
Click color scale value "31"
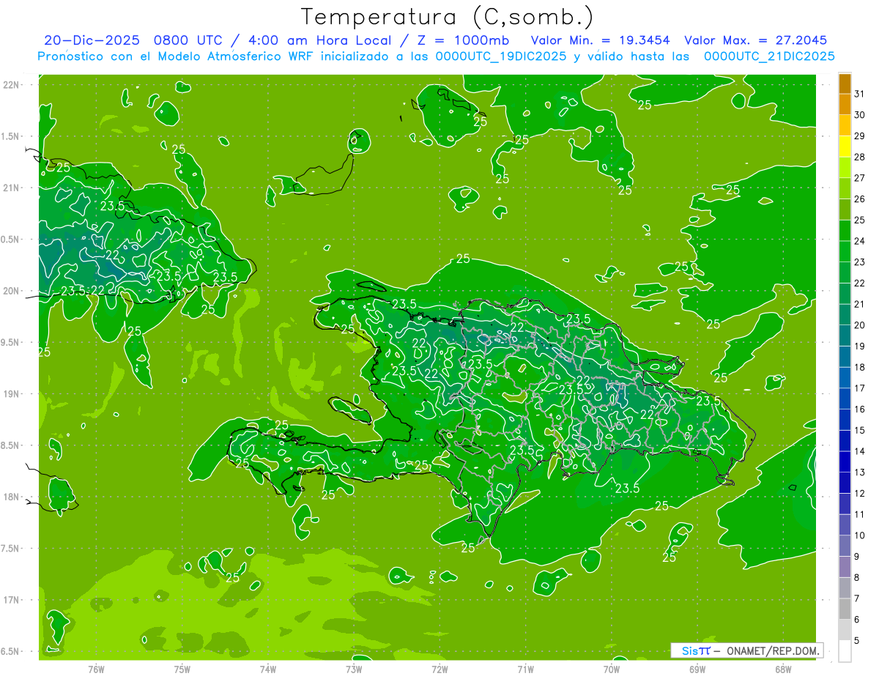coord(859,94)
